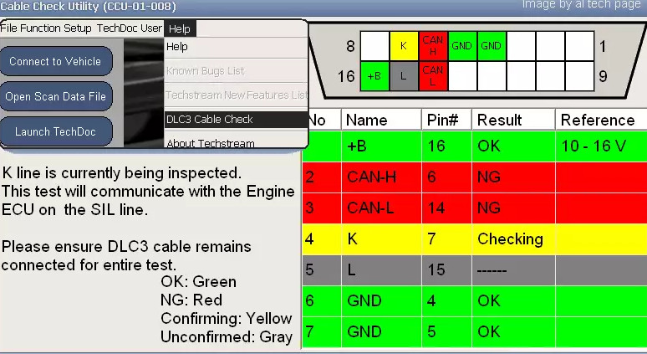Select DLC3 Cable Check from the Help menu
Image resolution: width=647 pixels, height=354 pixels.
coord(209,120)
